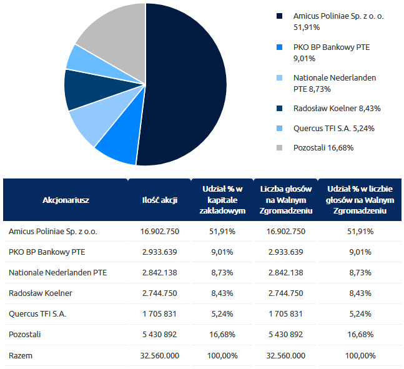The width and height of the screenshot is (404, 369).
Task: Click 5,24% in the votes share column
Action: point(360,314)
